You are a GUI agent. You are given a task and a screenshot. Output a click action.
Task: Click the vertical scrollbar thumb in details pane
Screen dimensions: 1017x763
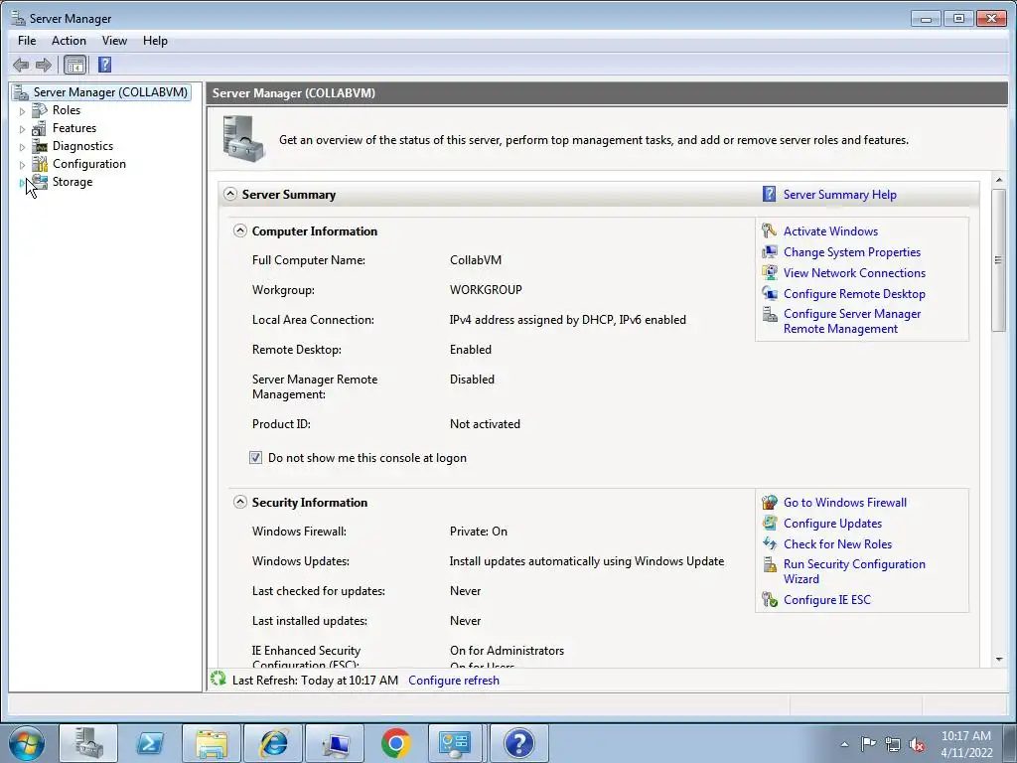tap(998, 260)
